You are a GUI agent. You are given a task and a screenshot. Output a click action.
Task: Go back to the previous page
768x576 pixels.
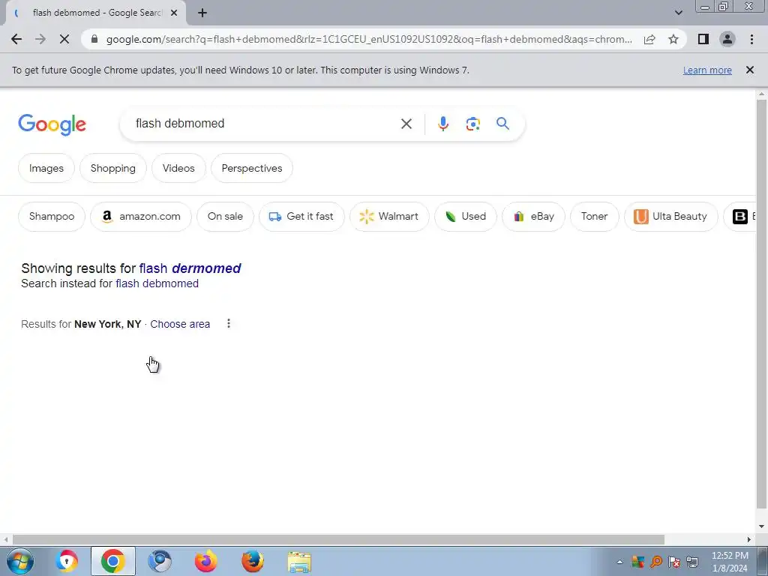tap(16, 39)
